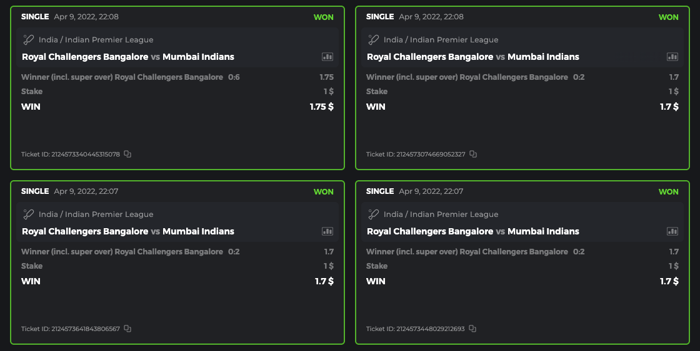Copy ticket ID ending in 212693
Viewport: 700px width, 351px height.
point(472,329)
